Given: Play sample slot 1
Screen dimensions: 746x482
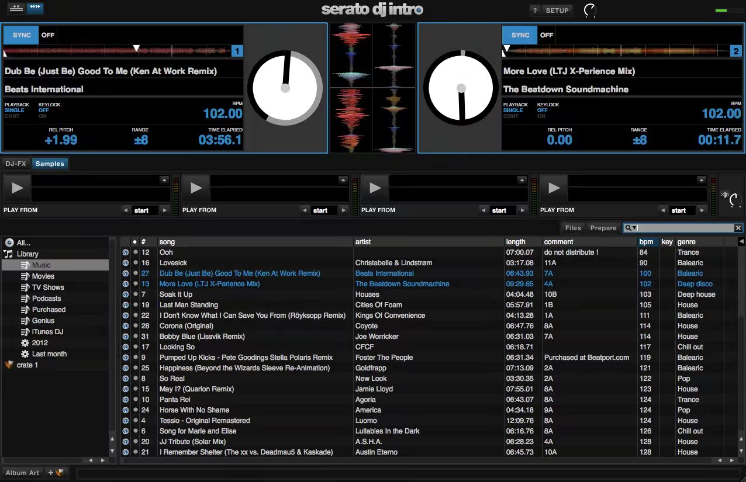Looking at the screenshot, I should coord(18,188).
